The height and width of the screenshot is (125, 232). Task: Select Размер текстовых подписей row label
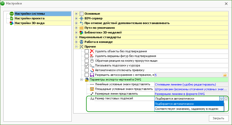[x=114, y=99]
